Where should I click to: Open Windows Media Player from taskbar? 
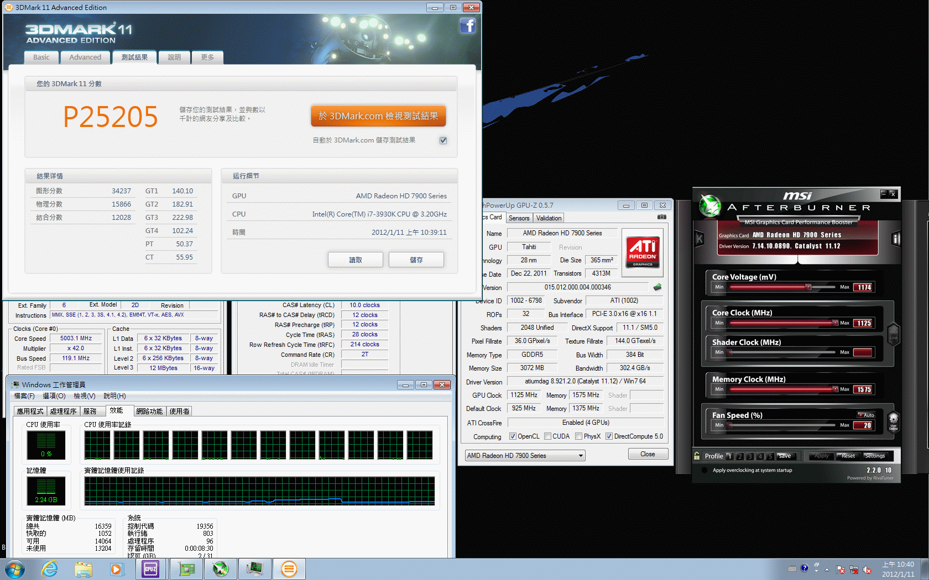117,569
